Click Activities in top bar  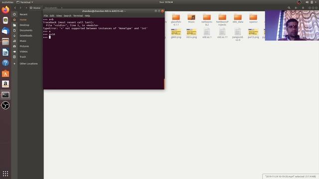coord(7,2)
